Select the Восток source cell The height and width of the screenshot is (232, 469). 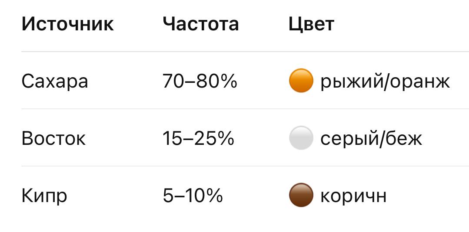coord(53,138)
